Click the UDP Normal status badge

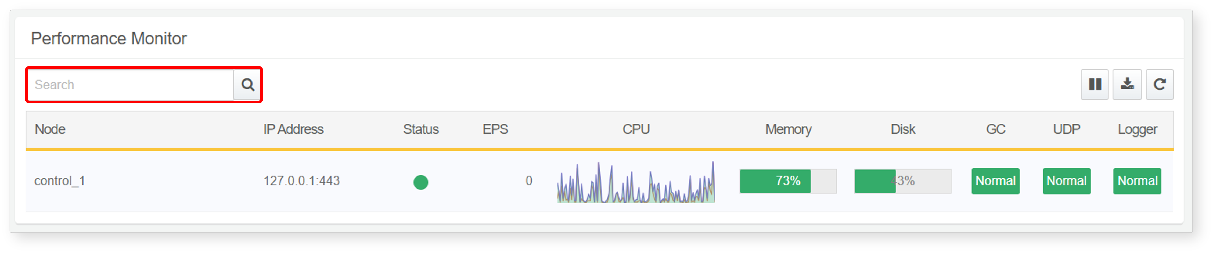(x=1066, y=181)
